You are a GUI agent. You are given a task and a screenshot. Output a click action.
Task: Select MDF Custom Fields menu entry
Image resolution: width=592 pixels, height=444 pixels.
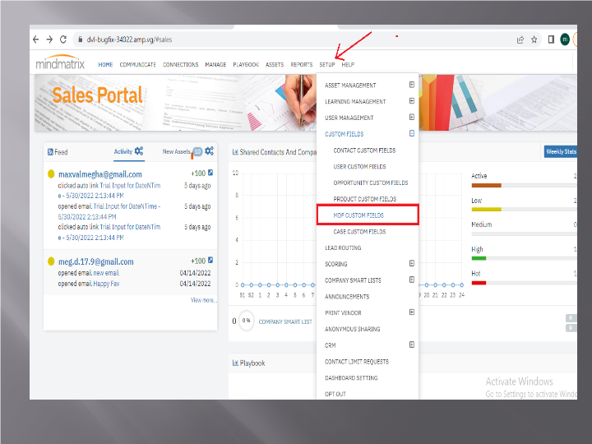tap(358, 215)
